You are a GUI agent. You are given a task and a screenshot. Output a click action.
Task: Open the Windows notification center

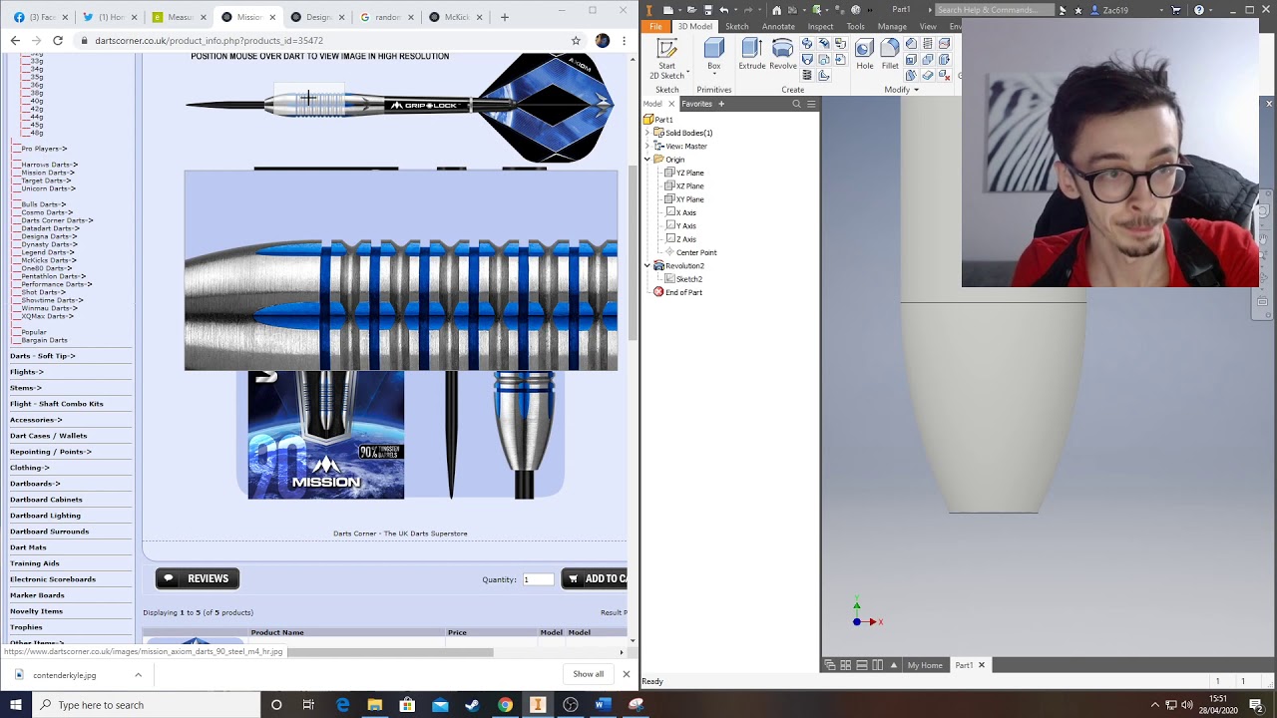pos(1256,705)
